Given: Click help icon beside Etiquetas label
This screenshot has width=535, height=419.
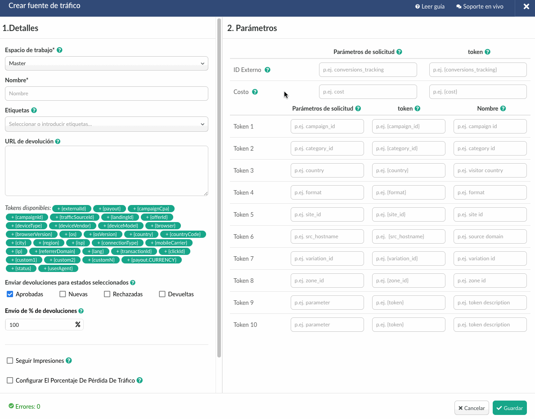Looking at the screenshot, I should coord(34,110).
